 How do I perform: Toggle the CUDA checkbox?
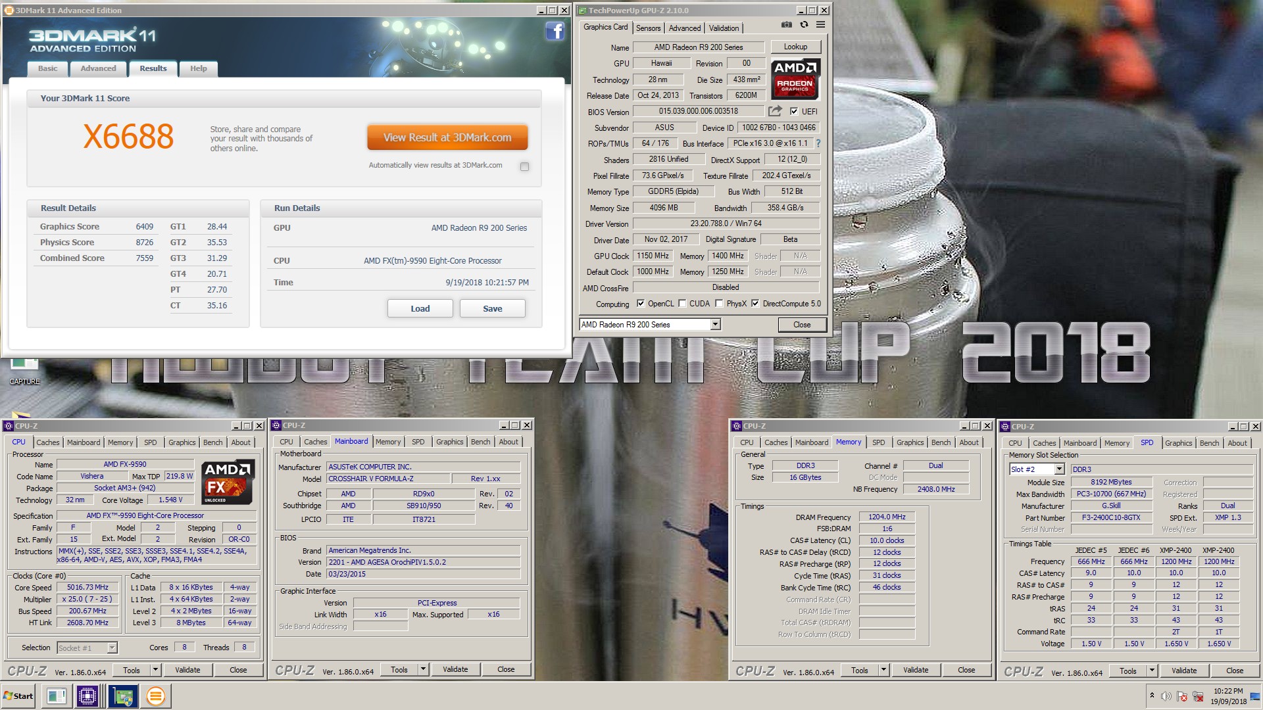point(682,304)
